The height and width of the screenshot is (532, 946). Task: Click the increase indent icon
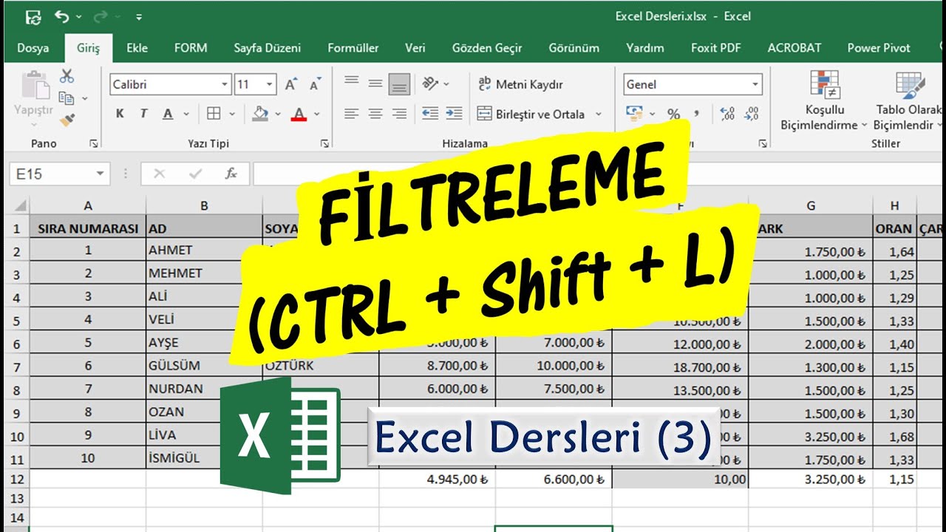coord(454,114)
